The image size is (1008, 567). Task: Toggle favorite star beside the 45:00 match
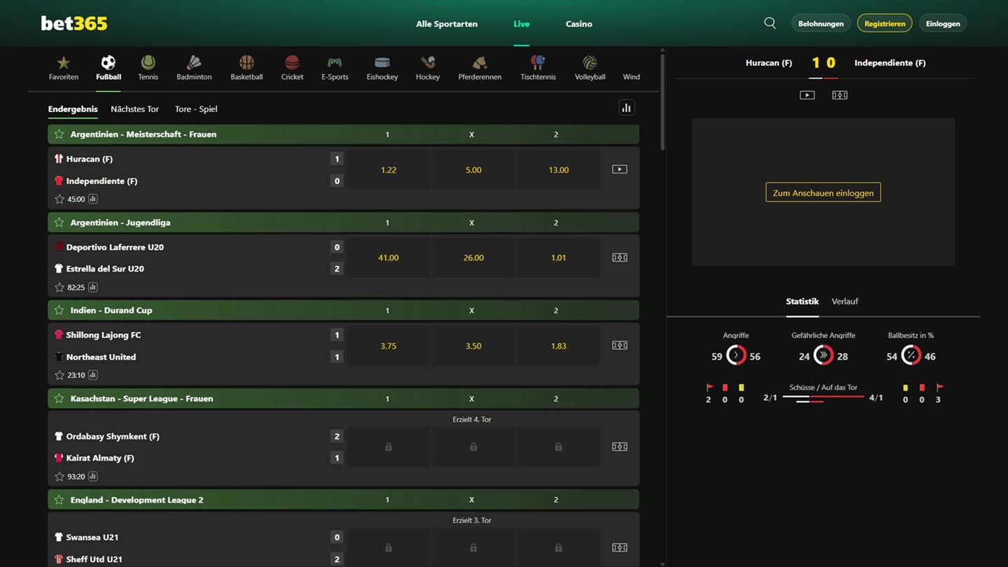pos(59,199)
